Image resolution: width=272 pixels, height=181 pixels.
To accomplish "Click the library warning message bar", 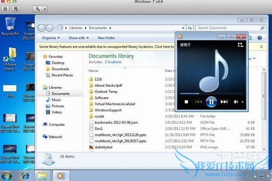I will (x=106, y=47).
